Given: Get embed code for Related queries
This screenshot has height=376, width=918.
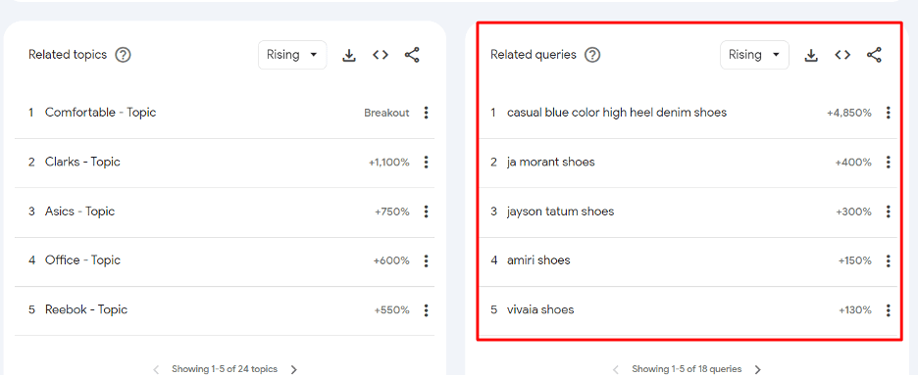Looking at the screenshot, I should pos(842,55).
